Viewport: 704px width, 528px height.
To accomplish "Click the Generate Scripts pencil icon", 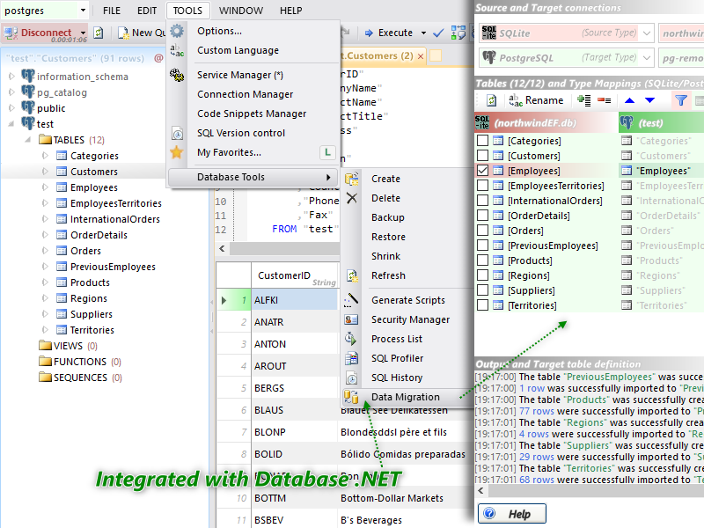I will [351, 300].
